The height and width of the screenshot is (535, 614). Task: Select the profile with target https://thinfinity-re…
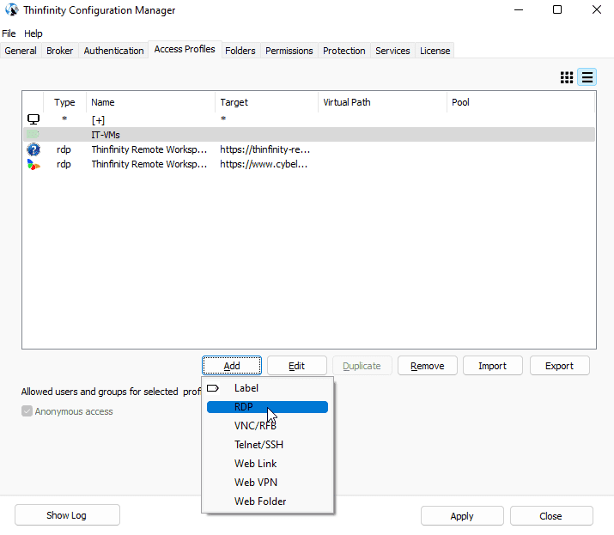(309, 149)
